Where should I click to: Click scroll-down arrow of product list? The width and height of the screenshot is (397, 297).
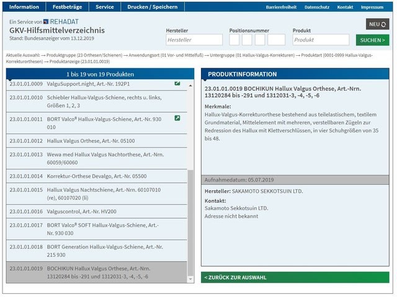coord(190,279)
